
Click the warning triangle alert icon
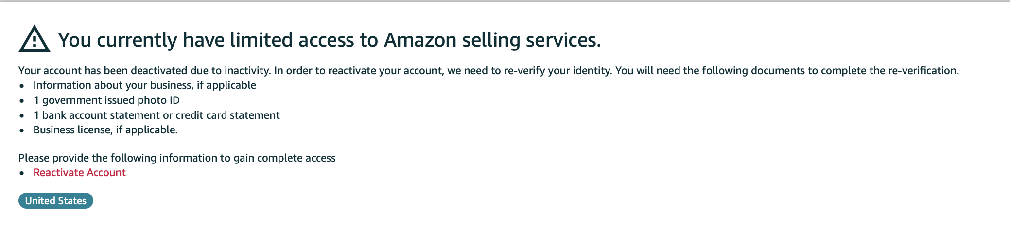pos(34,39)
